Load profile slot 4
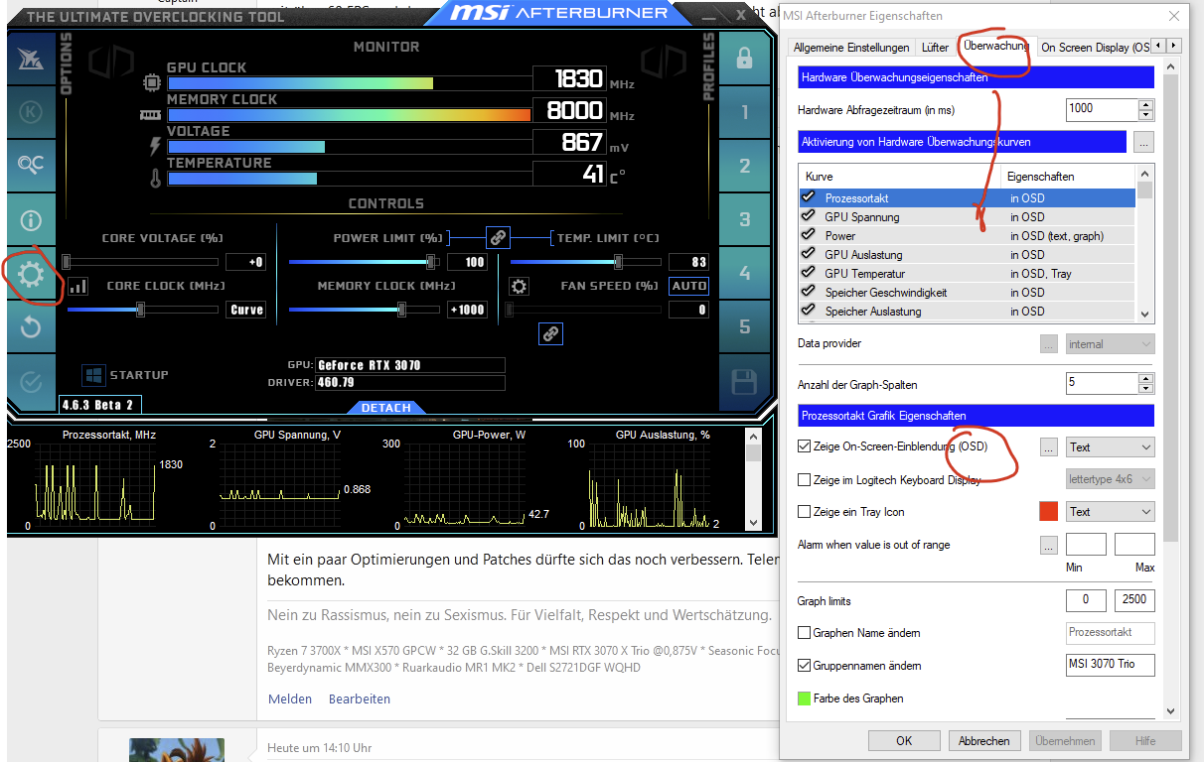 click(744, 274)
